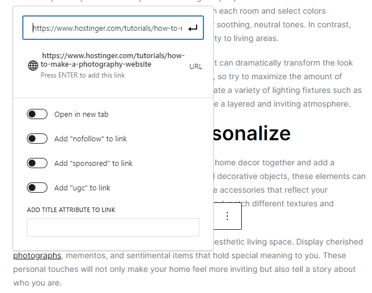Click the Add "sponsored" to link label
372x293 pixels.
click(x=93, y=164)
